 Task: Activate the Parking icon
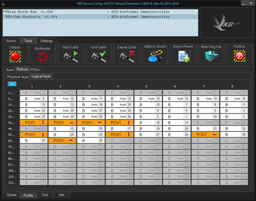pos(239,56)
